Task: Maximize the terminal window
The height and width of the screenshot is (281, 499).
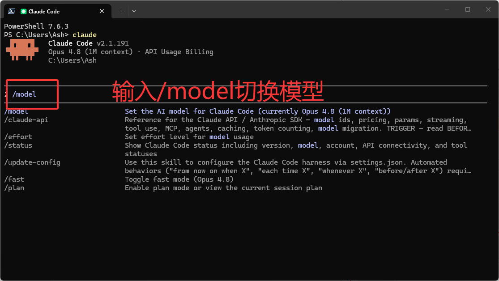Action: 468,9
